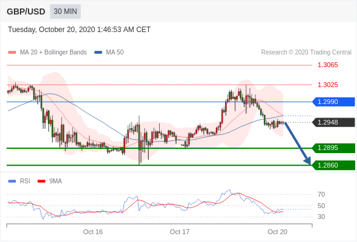Click the green 1.2860 support tag

(333, 165)
